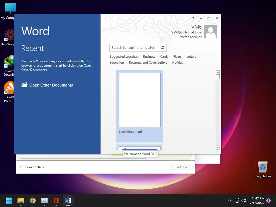
Task: Click Open Other Documents link
Action: point(51,85)
